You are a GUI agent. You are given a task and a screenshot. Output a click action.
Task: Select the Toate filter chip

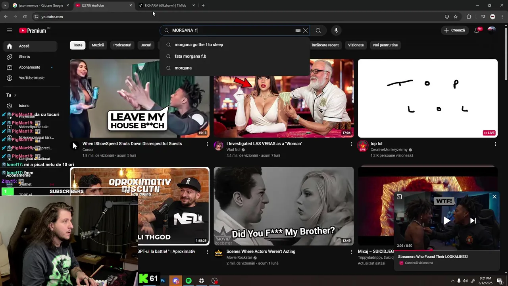point(78,45)
